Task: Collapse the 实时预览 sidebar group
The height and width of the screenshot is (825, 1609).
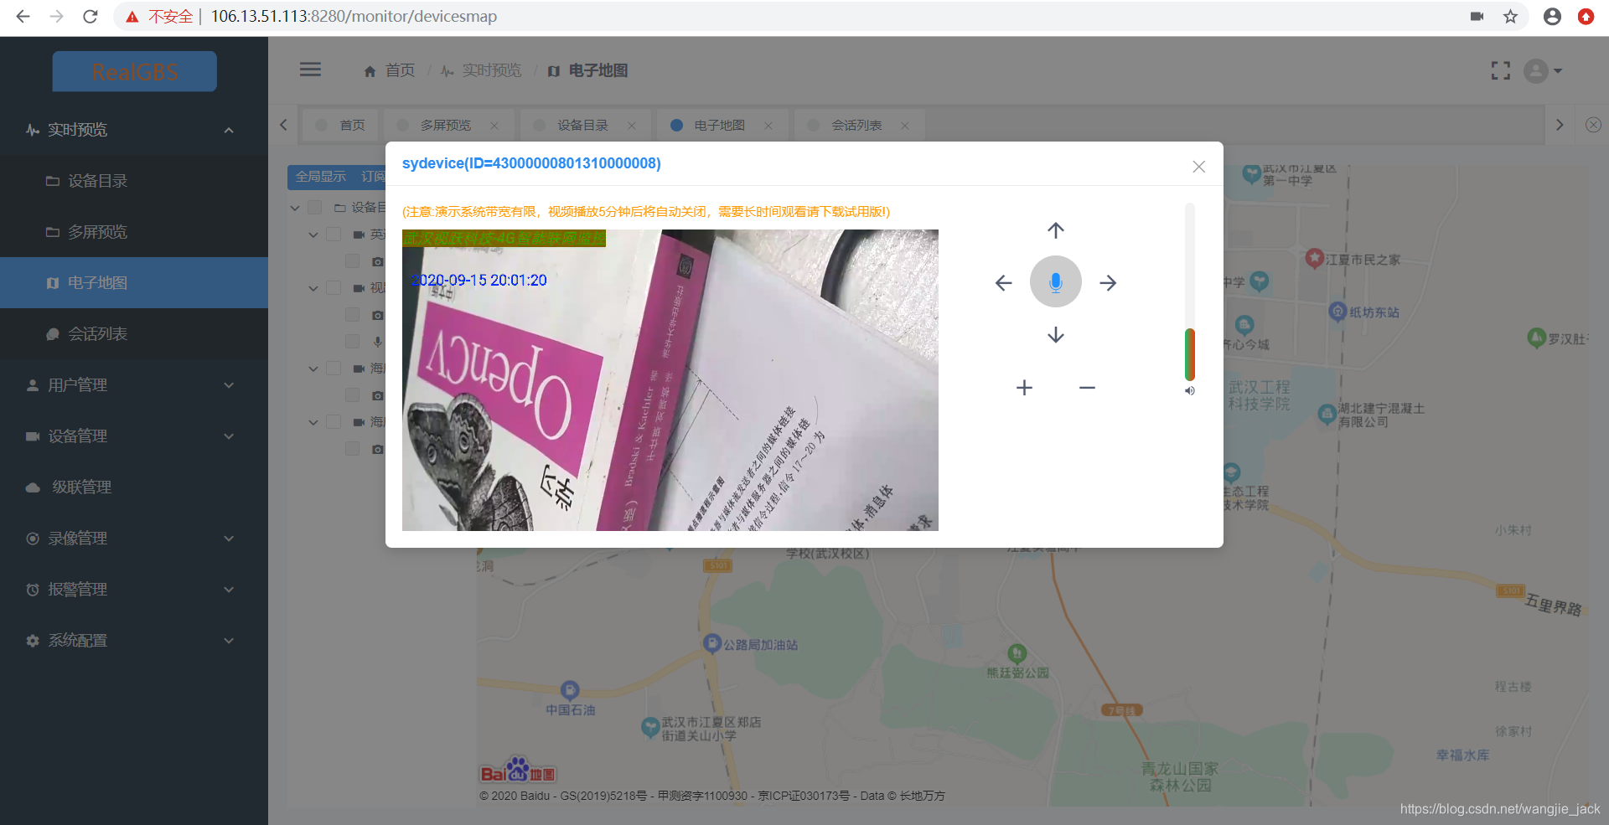Action: coord(134,130)
